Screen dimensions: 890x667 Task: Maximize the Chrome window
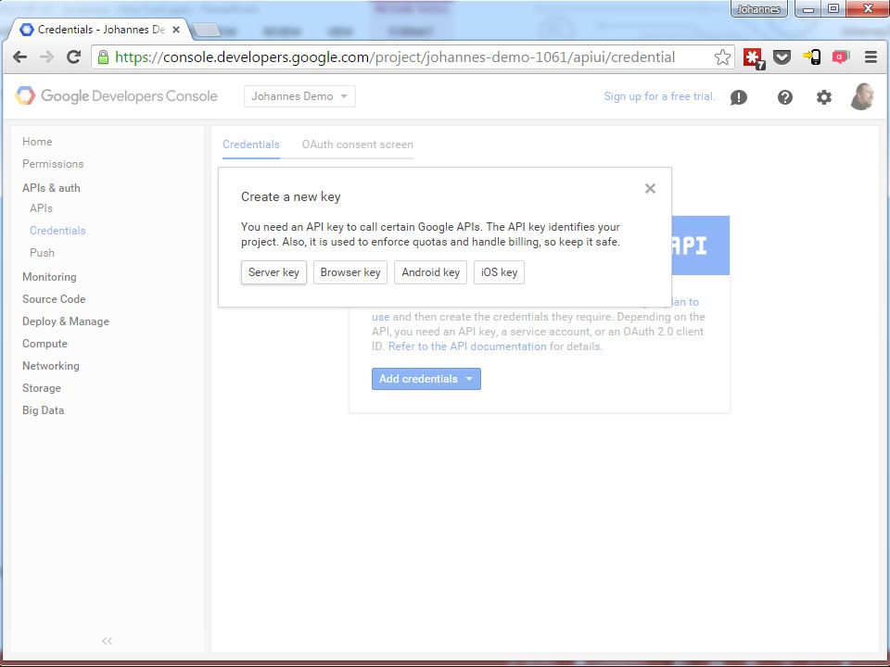click(833, 9)
